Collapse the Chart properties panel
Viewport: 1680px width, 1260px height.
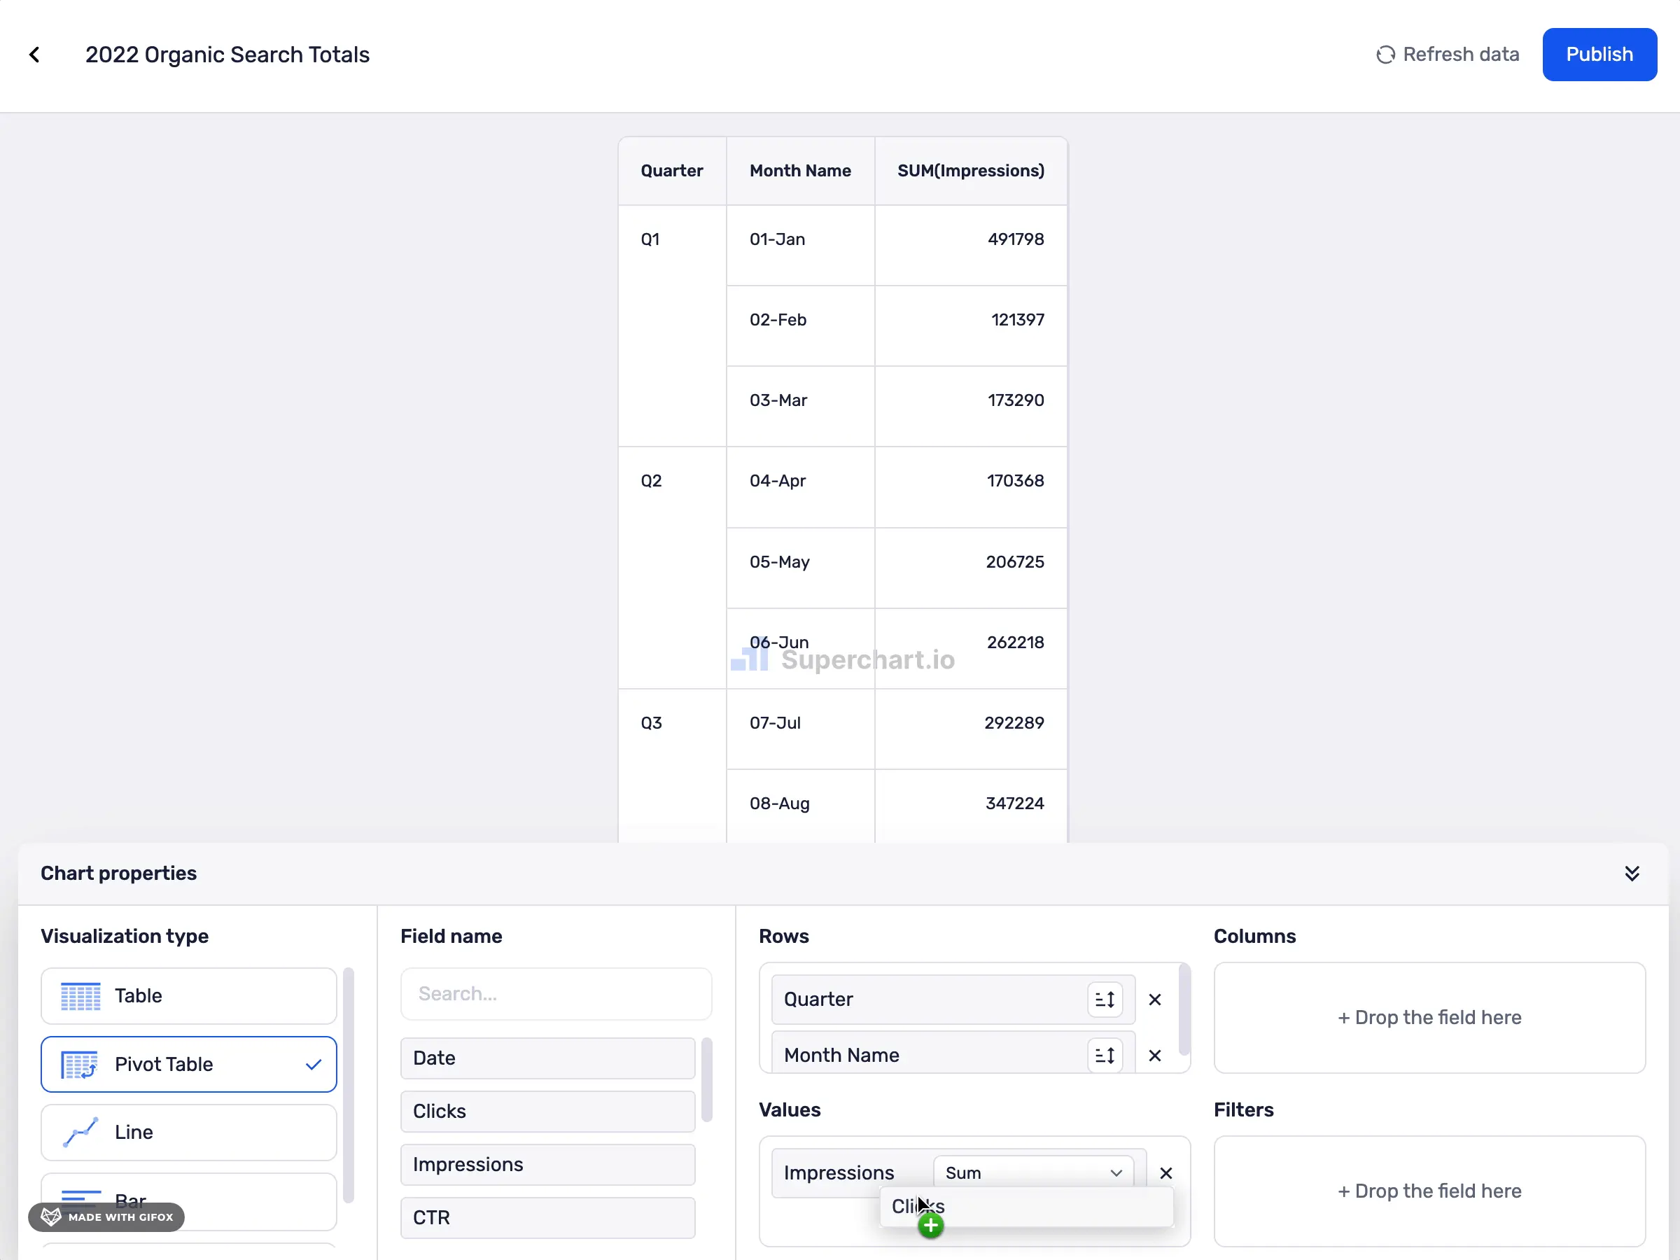(x=1632, y=874)
